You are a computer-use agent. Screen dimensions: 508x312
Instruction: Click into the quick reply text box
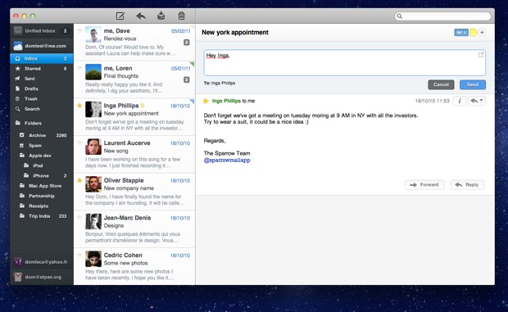345,63
